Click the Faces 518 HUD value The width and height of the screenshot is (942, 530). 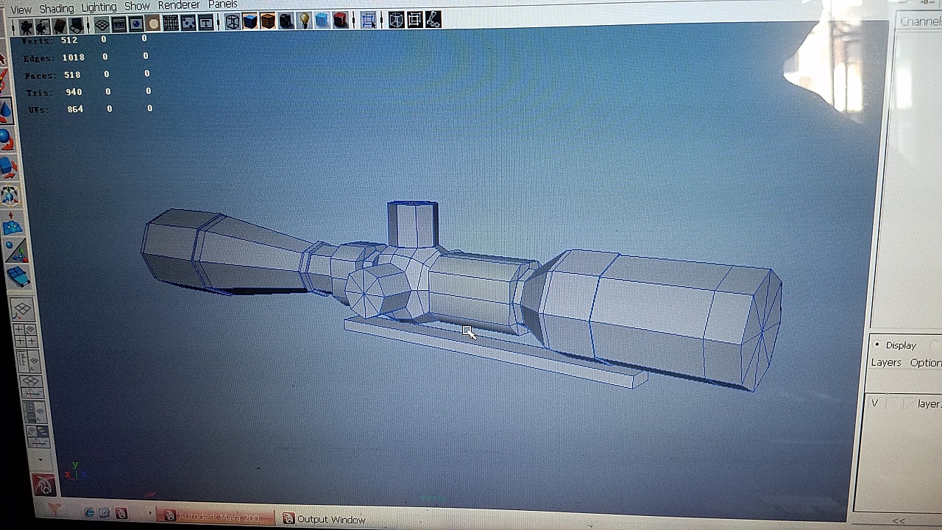tap(72, 74)
